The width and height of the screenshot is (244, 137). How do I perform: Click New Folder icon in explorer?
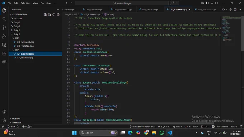pos(50,14)
